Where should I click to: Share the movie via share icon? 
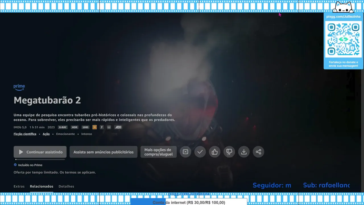pyautogui.click(x=258, y=152)
